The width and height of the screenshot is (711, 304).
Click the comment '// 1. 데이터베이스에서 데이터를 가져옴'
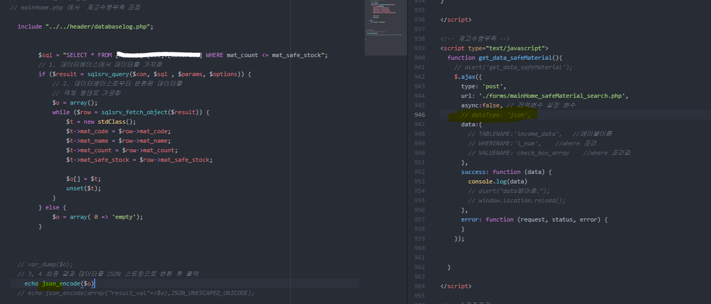pyautogui.click(x=100, y=65)
